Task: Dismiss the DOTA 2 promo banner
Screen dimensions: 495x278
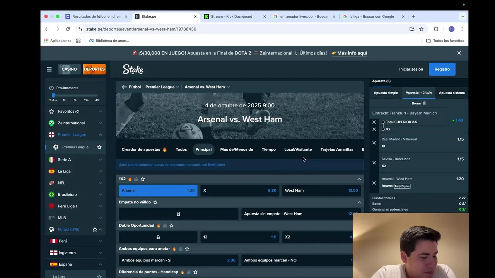Action: 459,53
